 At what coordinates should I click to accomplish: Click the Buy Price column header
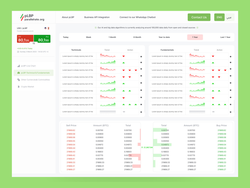tap(221, 126)
